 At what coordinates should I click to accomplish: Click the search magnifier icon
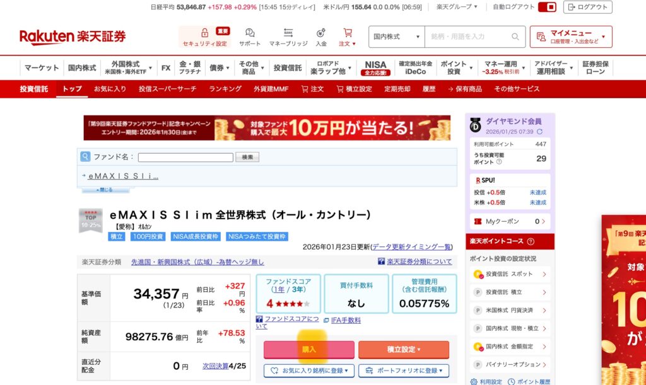[515, 37]
